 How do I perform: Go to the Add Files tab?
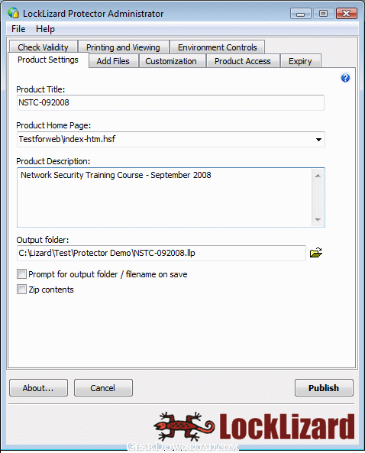(113, 61)
